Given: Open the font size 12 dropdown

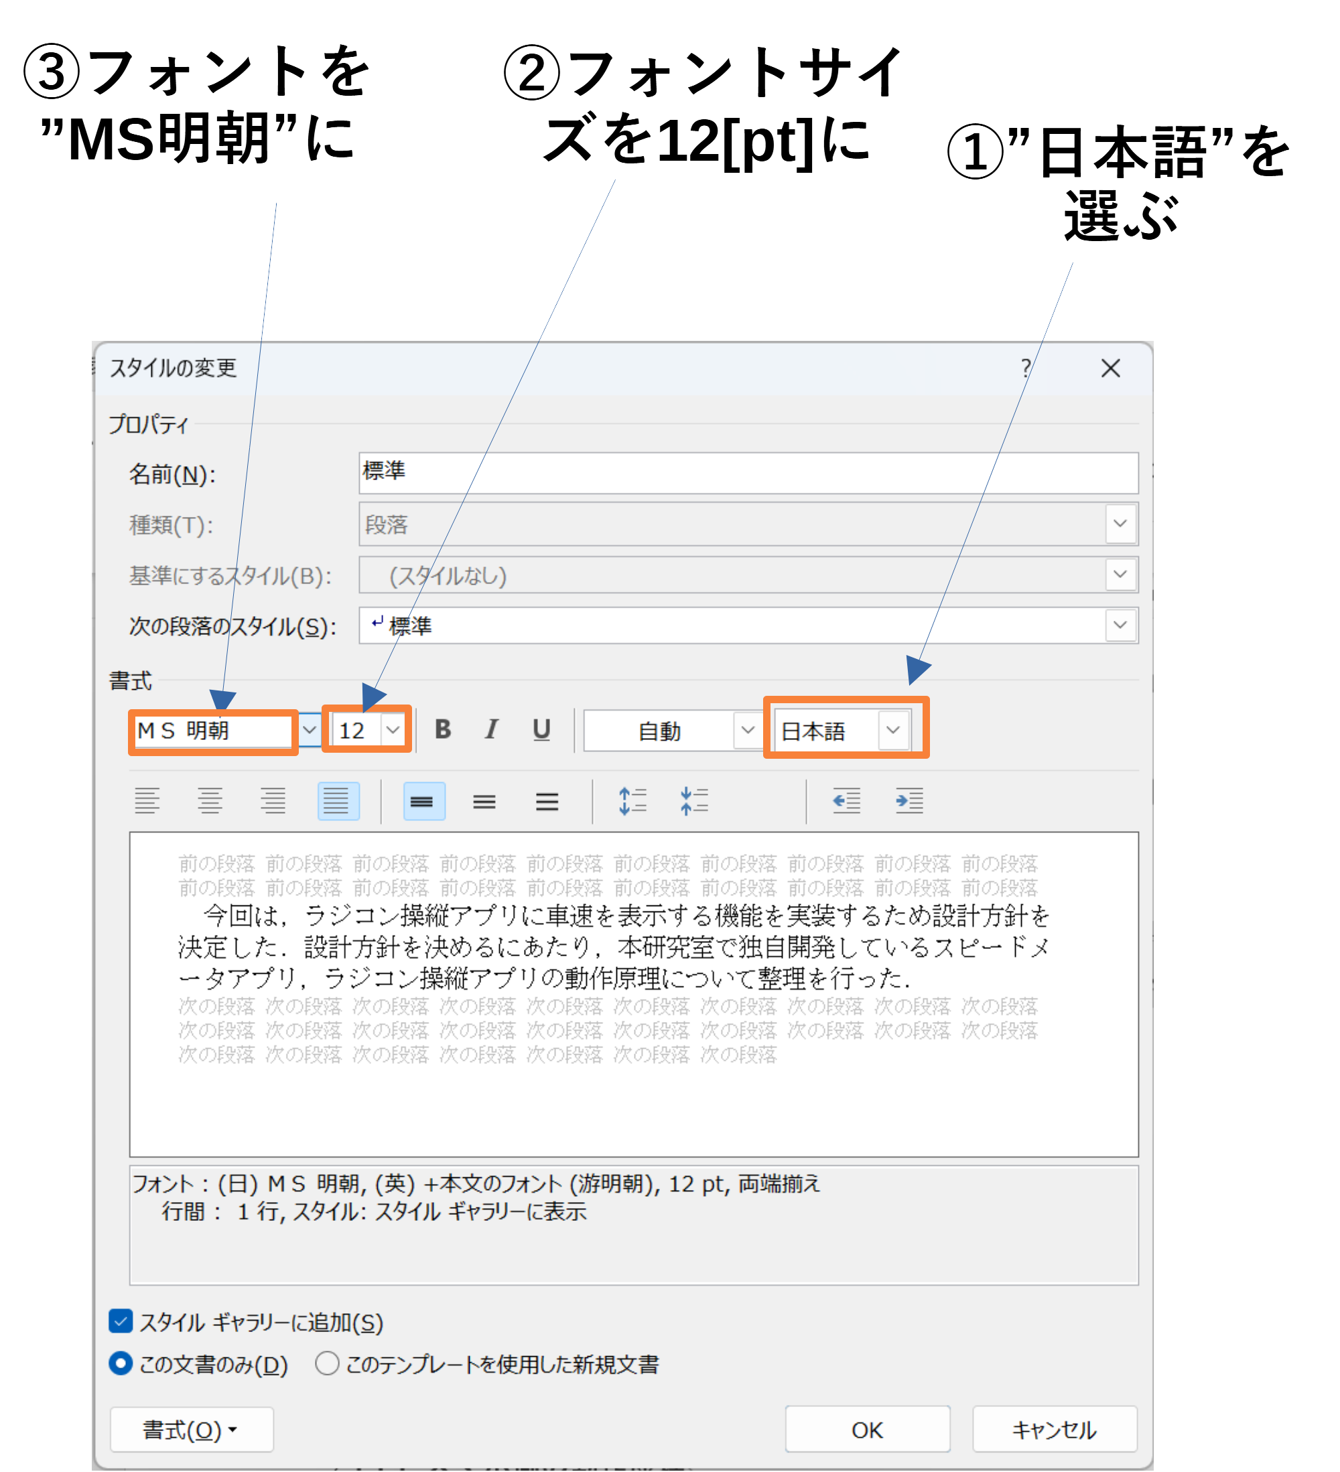Looking at the screenshot, I should click(393, 729).
